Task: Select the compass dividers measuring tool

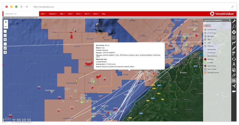Action: tap(234, 64)
